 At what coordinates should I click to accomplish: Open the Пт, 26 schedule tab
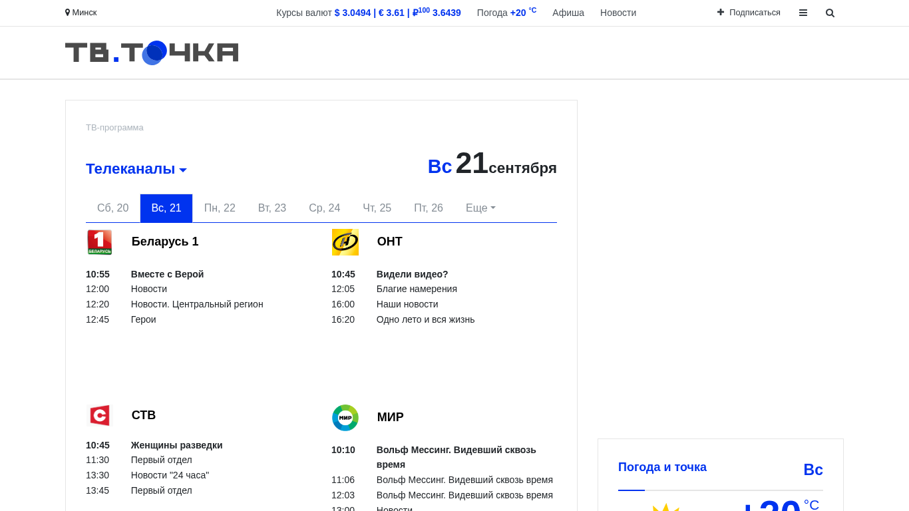(x=428, y=208)
